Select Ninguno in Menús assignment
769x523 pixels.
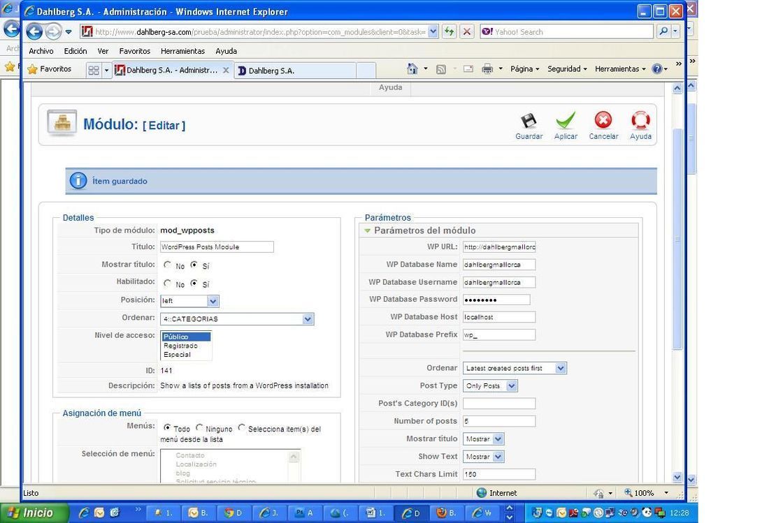pos(199,427)
